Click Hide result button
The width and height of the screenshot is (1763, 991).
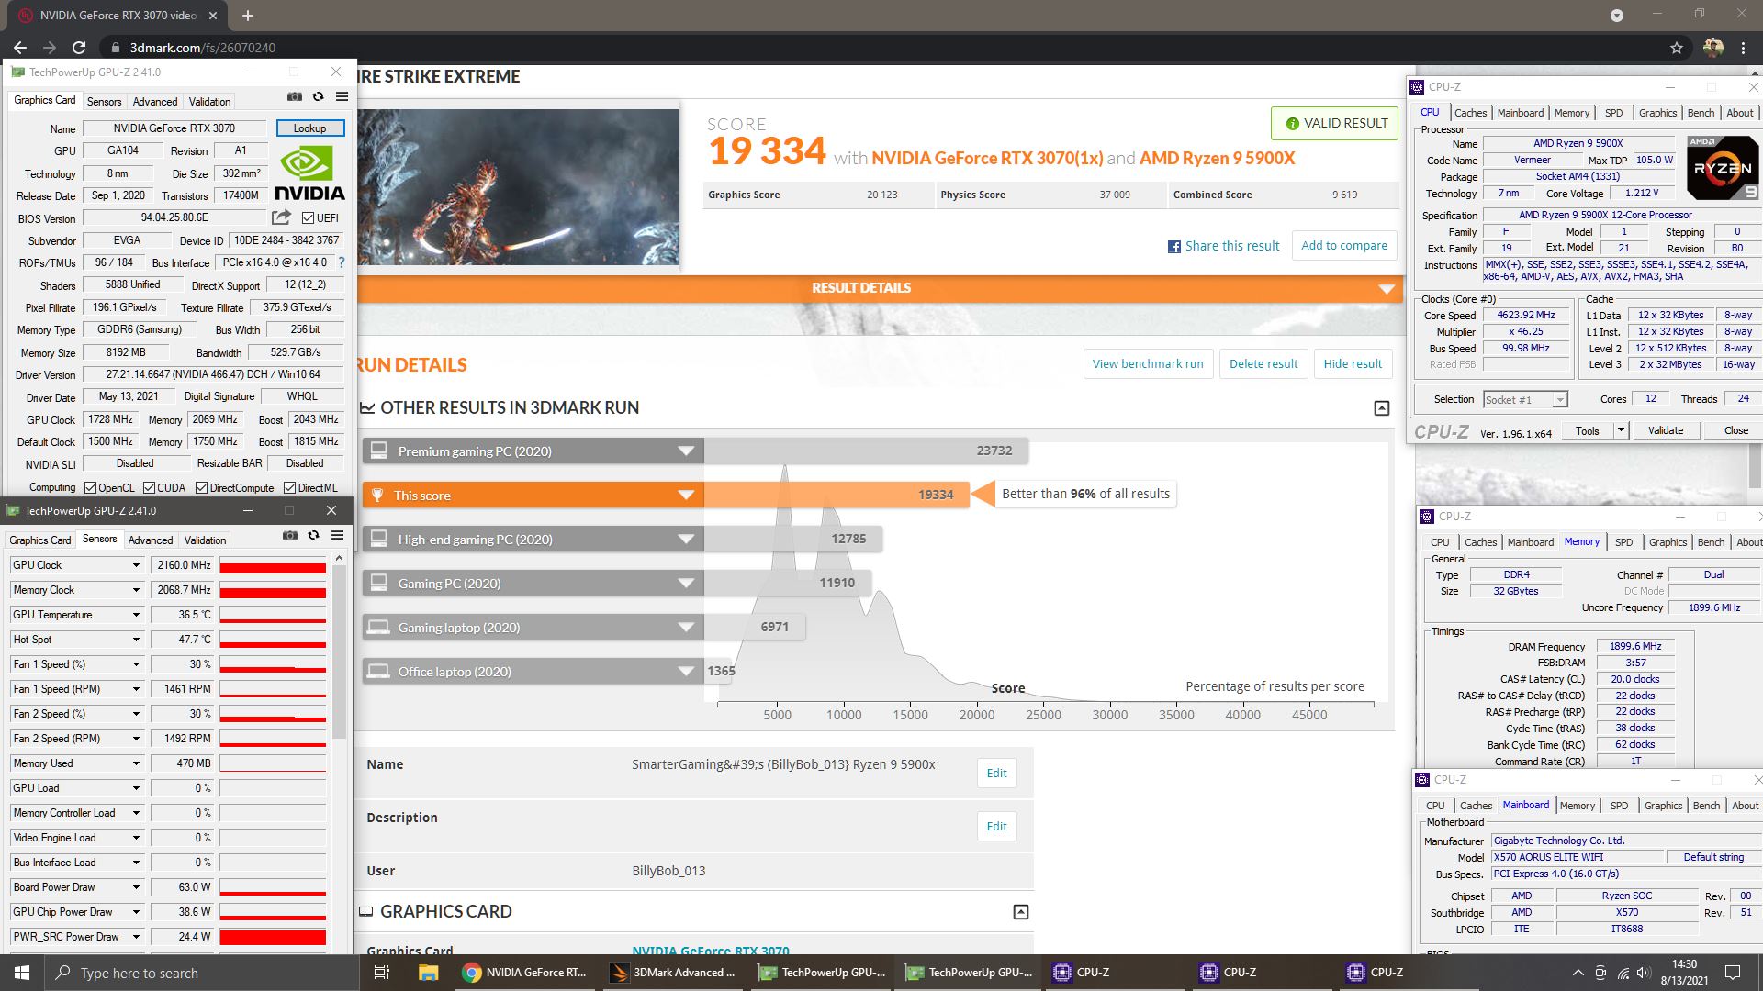[x=1353, y=364]
